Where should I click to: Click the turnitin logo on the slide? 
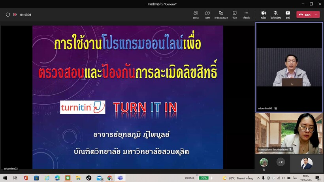point(83,107)
